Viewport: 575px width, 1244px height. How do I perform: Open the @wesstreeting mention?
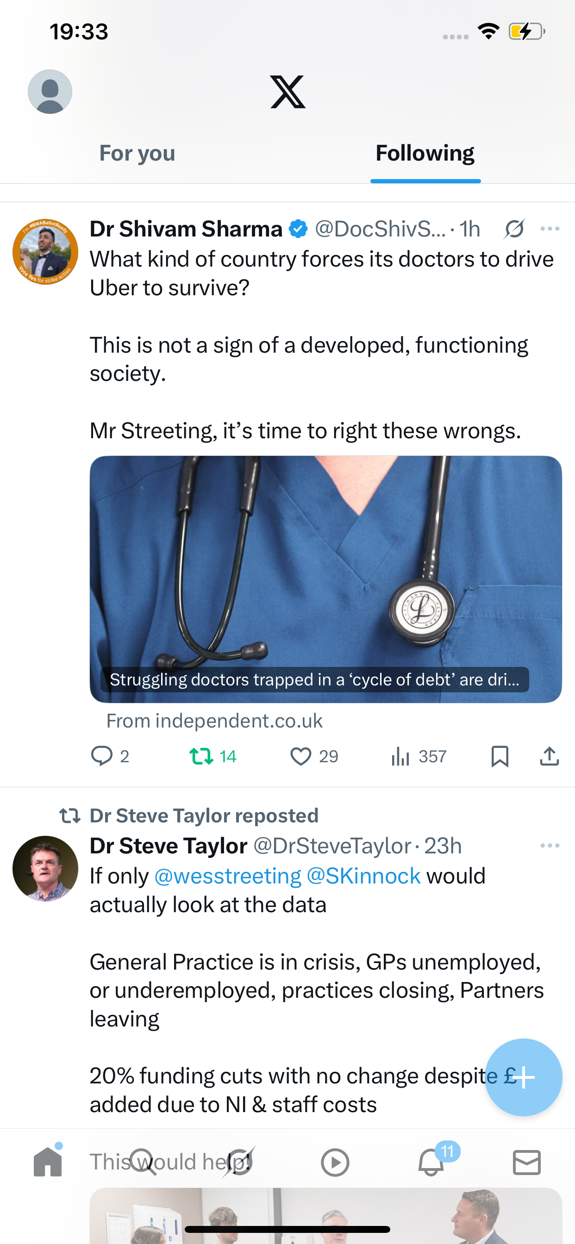point(228,876)
